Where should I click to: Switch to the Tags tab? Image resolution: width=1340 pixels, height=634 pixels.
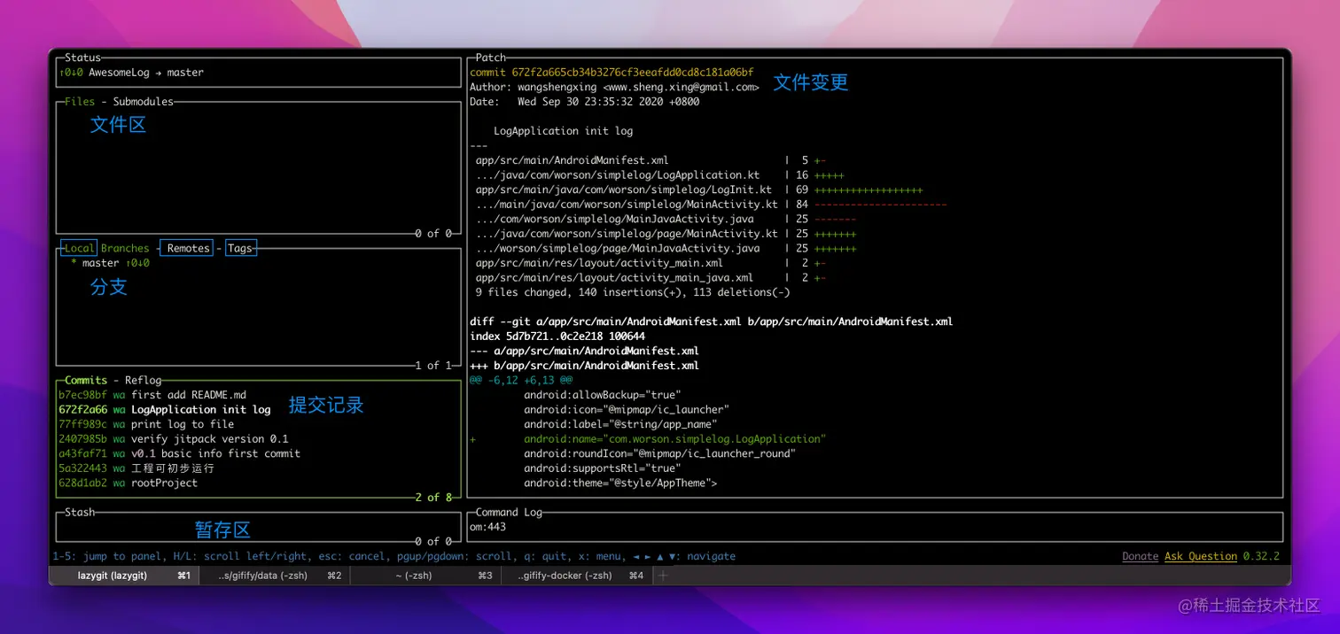(240, 249)
